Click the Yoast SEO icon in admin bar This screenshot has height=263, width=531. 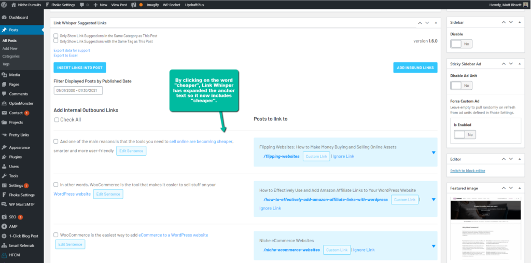[135, 5]
